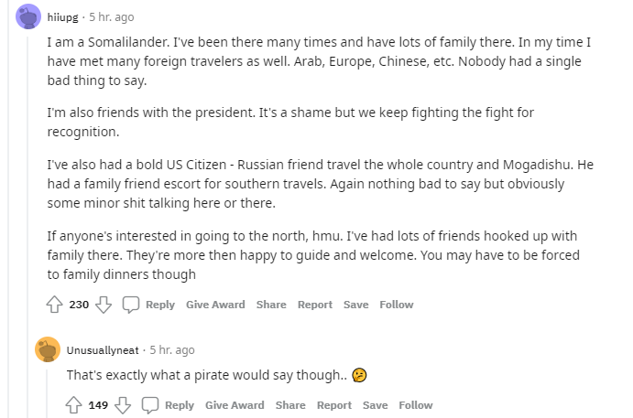
Task: Open Unusuallyneat username profile link
Action: (x=105, y=350)
